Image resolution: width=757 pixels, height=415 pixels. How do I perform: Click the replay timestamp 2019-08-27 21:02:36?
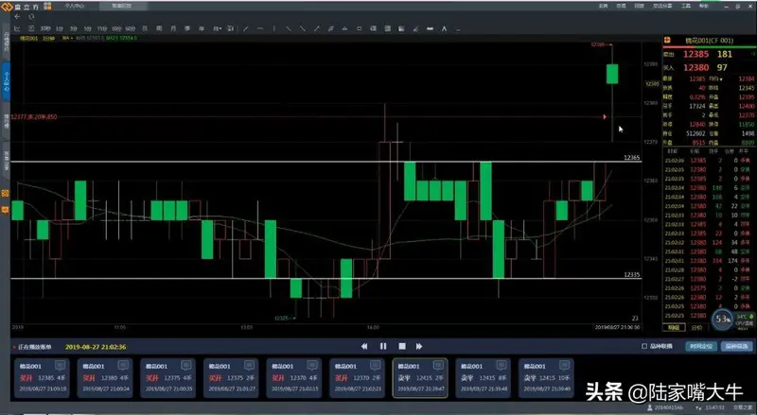96,347
